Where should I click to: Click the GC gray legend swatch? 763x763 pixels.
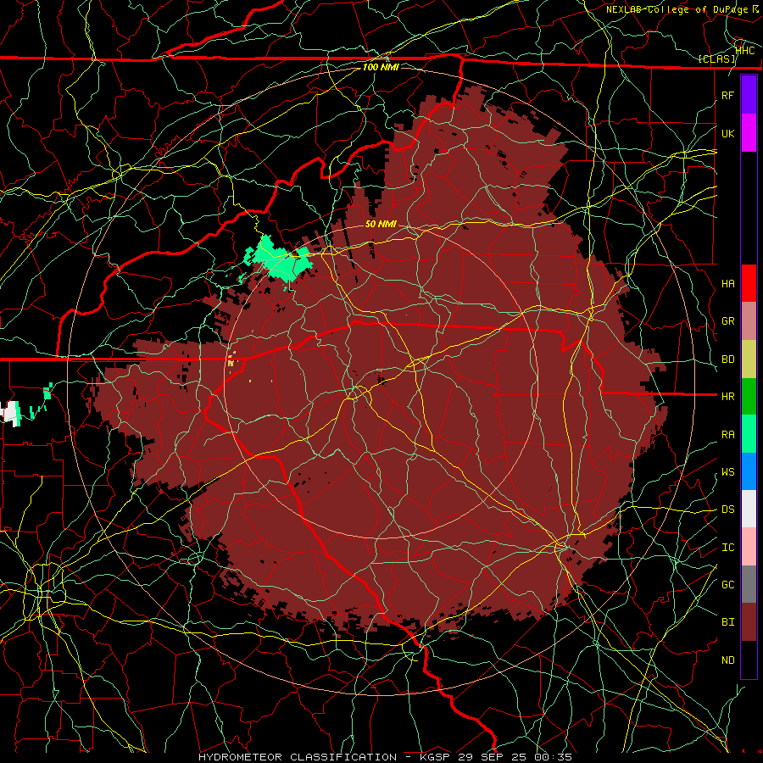point(749,584)
